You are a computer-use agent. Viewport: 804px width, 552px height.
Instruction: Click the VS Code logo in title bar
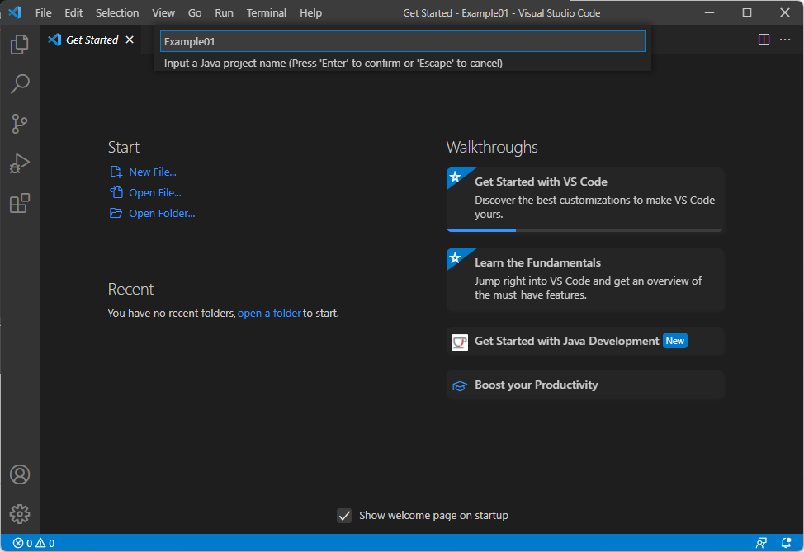point(15,12)
